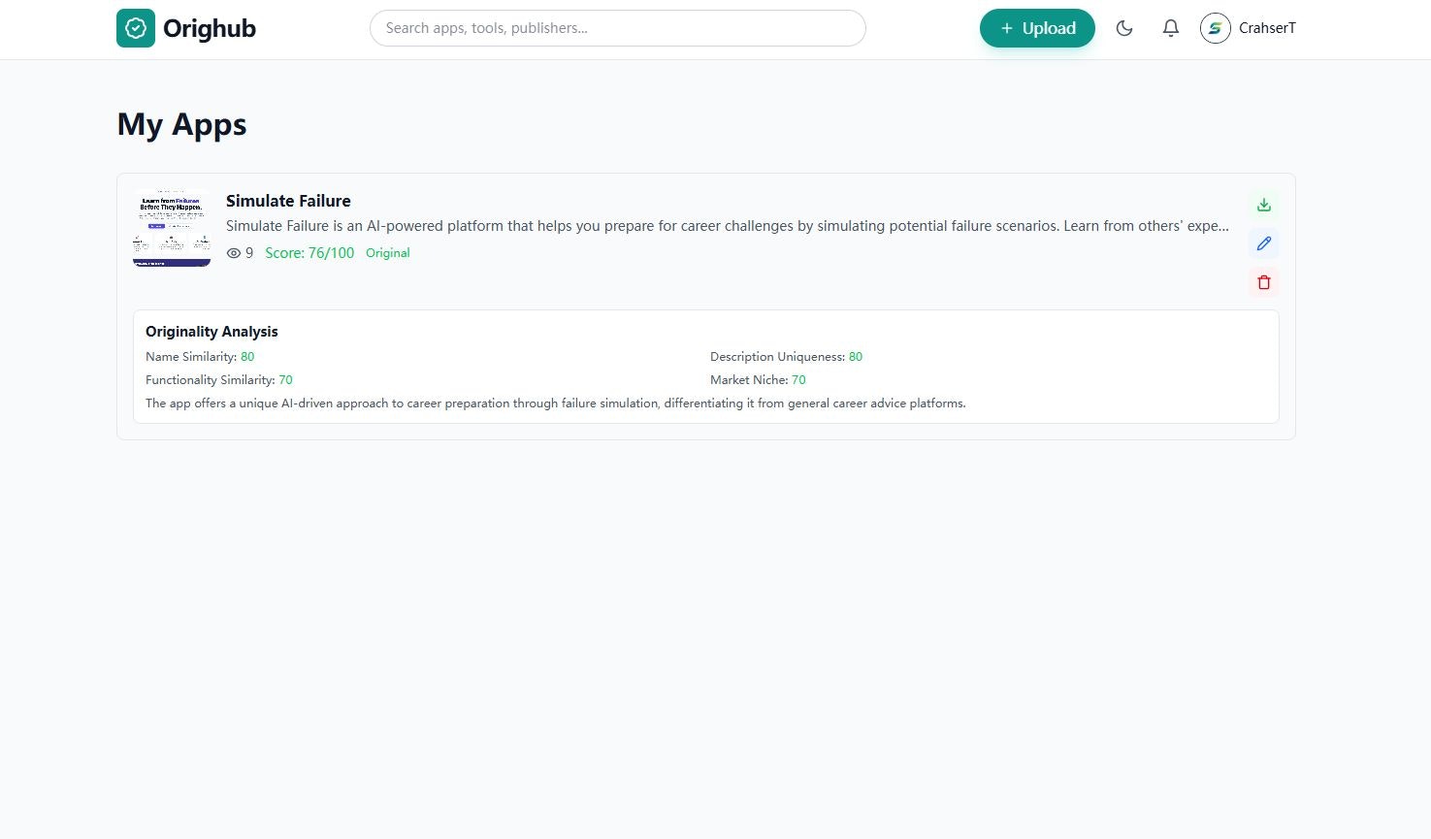
Task: Click the download icon for Simulate Failure
Action: 1263,205
